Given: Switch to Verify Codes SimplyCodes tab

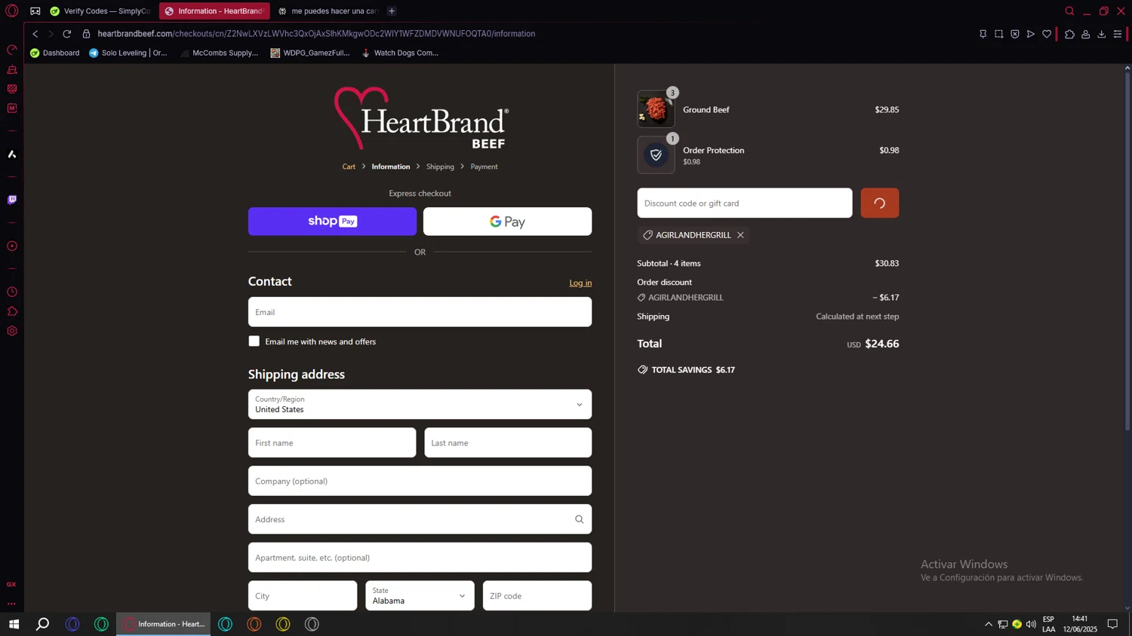Looking at the screenshot, I should [x=100, y=11].
